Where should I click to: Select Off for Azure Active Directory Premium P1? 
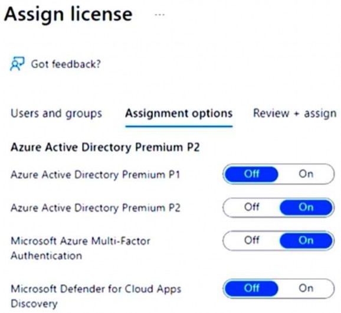point(251,174)
